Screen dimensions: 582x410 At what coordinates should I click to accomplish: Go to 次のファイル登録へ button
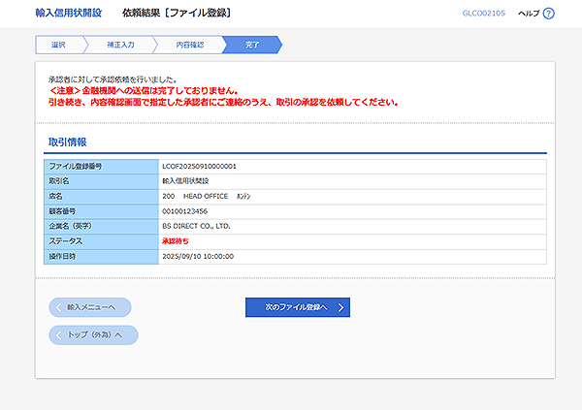(298, 307)
